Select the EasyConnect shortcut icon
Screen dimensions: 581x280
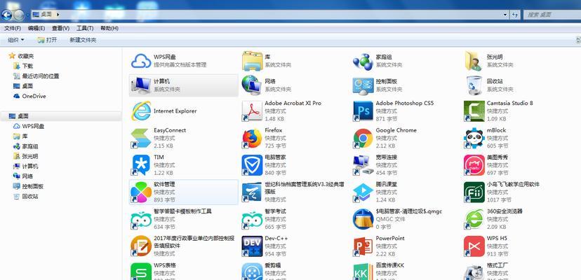141,138
